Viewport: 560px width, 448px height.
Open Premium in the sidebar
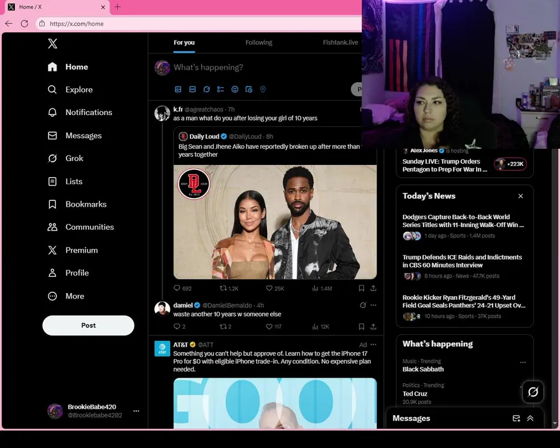pos(73,250)
